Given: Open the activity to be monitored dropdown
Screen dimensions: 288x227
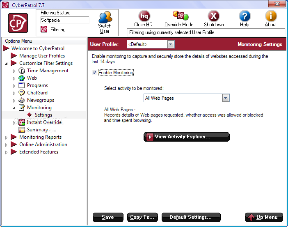Looking at the screenshot, I should 226,98.
